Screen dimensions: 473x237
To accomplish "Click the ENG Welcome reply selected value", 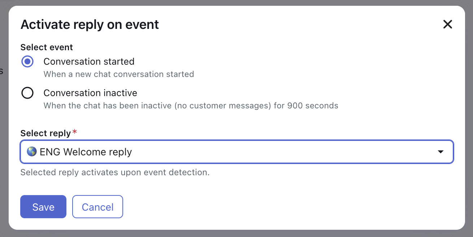I will point(86,152).
